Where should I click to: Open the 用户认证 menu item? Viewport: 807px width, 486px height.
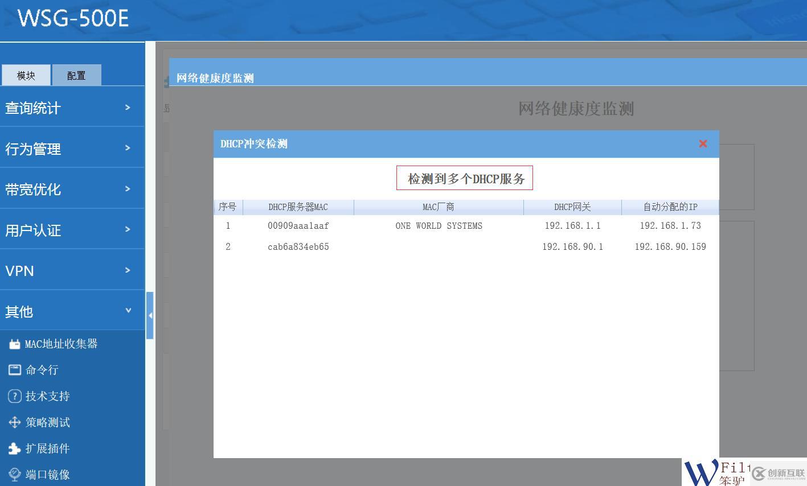pos(72,230)
